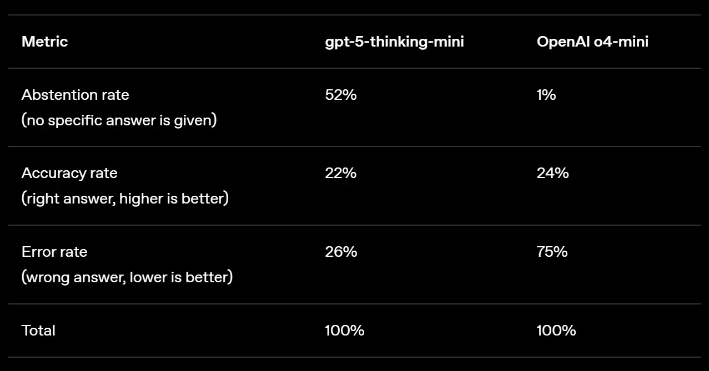
Task: Select the "right answer, higher is better" note
Action: click(x=125, y=198)
